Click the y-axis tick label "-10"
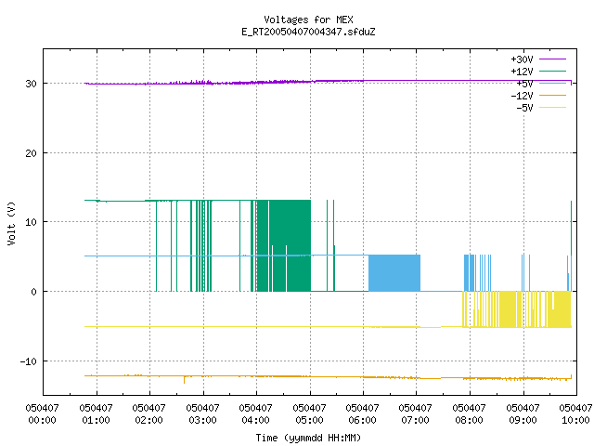Viewport: 594px width, 446px height. tap(29, 361)
